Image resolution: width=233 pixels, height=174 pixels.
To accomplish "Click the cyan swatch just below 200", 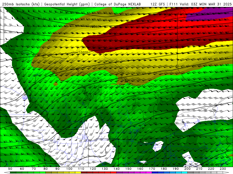I will 184,172.
